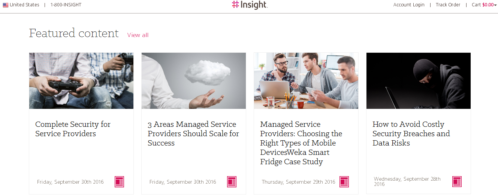Open Account Login
Viewport: 498px width, 196px height.
tap(409, 5)
